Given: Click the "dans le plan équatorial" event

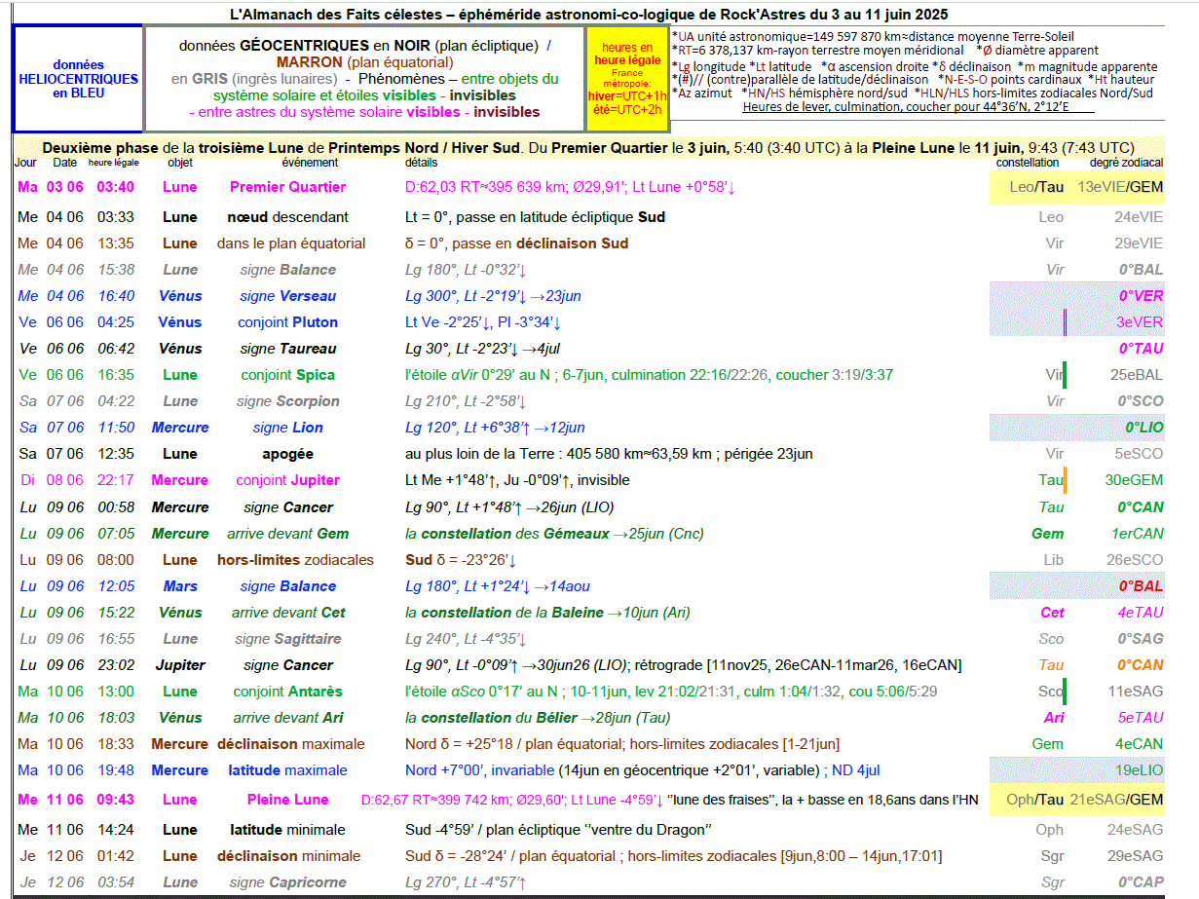Looking at the screenshot, I should click(291, 243).
